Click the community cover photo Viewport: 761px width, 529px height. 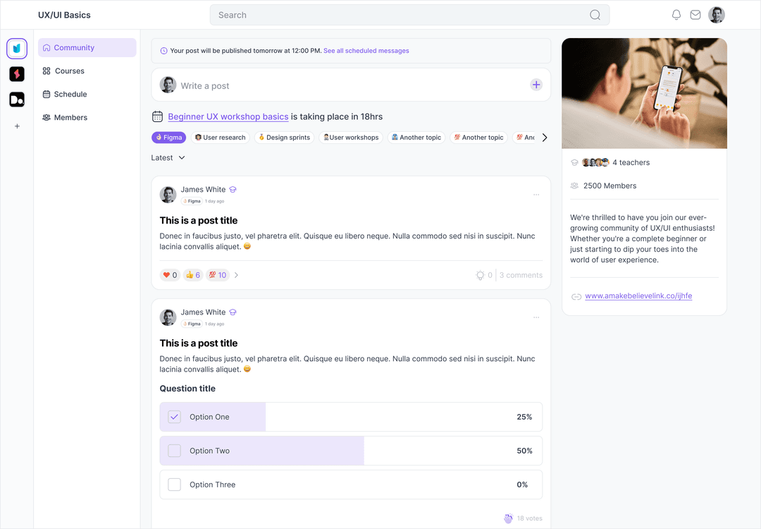pos(645,93)
